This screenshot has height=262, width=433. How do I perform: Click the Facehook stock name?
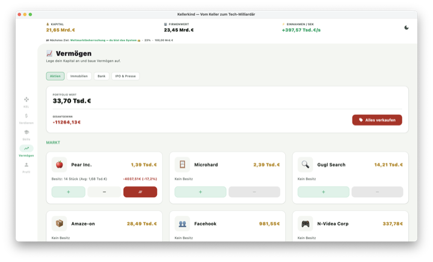[x=205, y=224]
